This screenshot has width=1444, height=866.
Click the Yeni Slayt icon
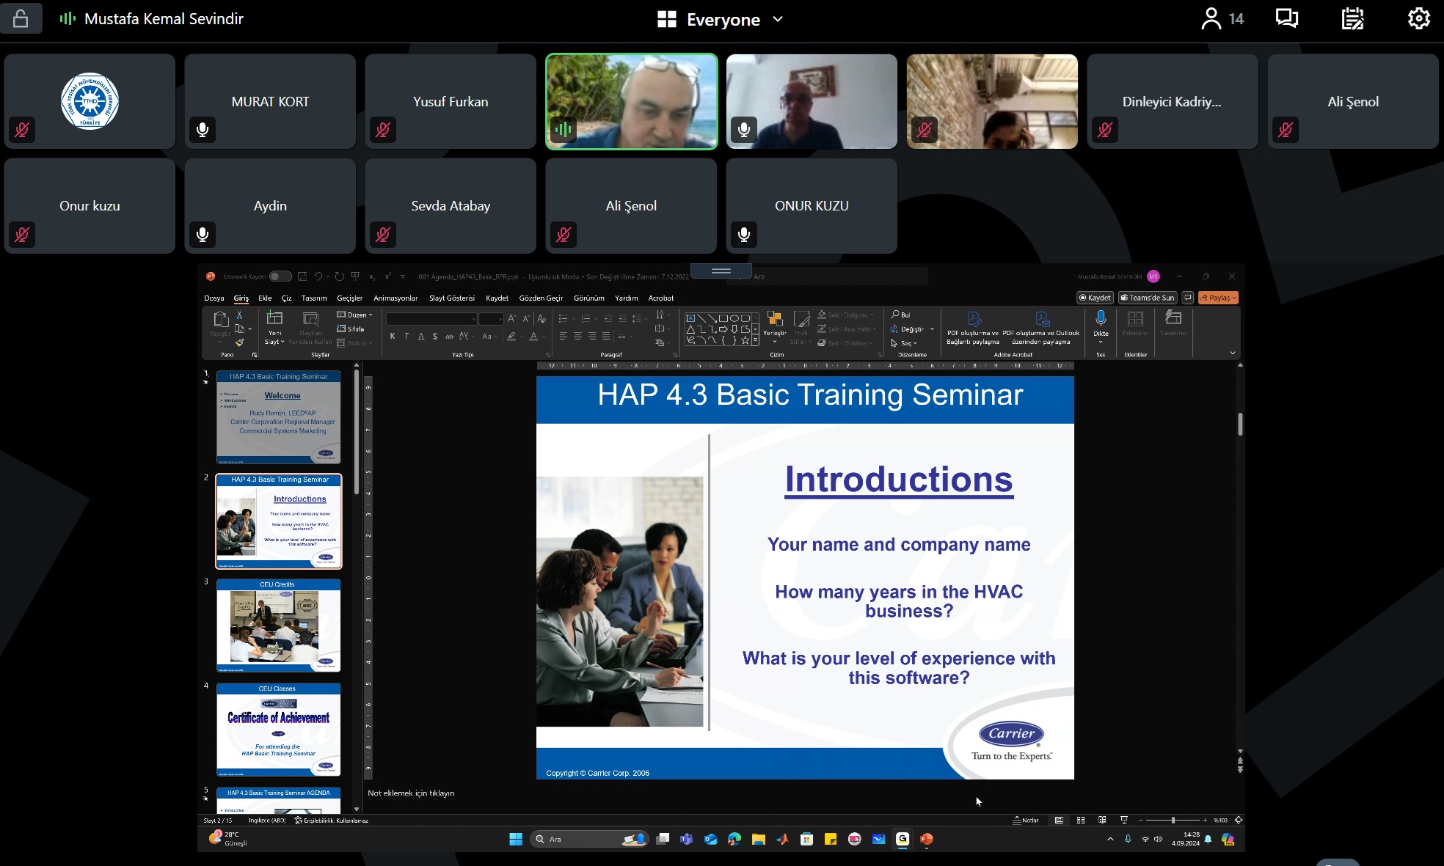click(274, 318)
